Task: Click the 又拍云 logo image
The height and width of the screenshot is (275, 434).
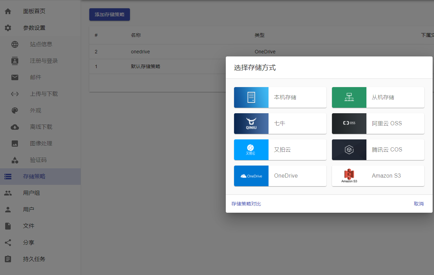Action: coord(251,150)
